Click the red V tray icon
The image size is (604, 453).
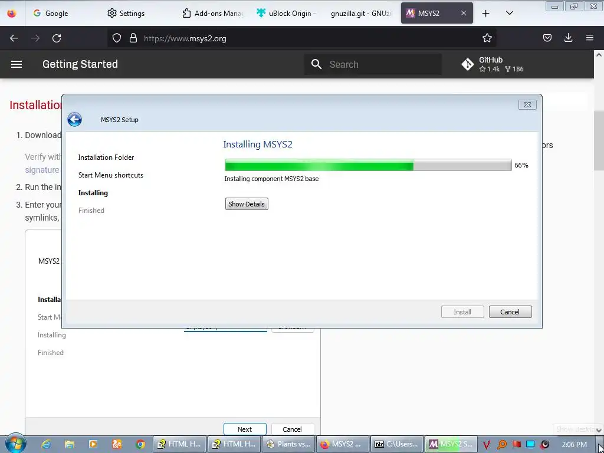point(487,445)
